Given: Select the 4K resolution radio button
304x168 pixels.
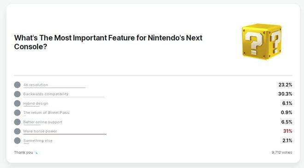Looking at the screenshot, I should coord(17,85).
